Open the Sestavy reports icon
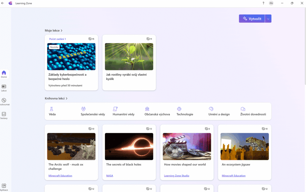The height and width of the screenshot is (192, 306). (x=4, y=115)
